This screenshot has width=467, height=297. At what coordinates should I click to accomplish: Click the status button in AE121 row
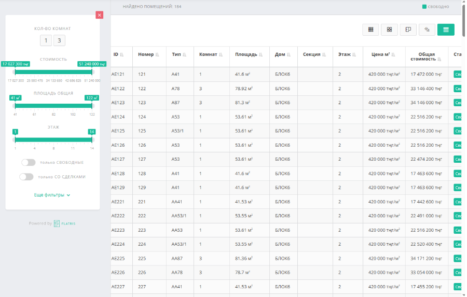(458, 74)
